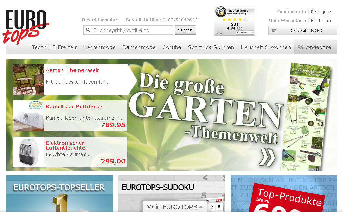This screenshot has height=212, width=343.
Task: Click the shopping cart icon
Action: 274,31
